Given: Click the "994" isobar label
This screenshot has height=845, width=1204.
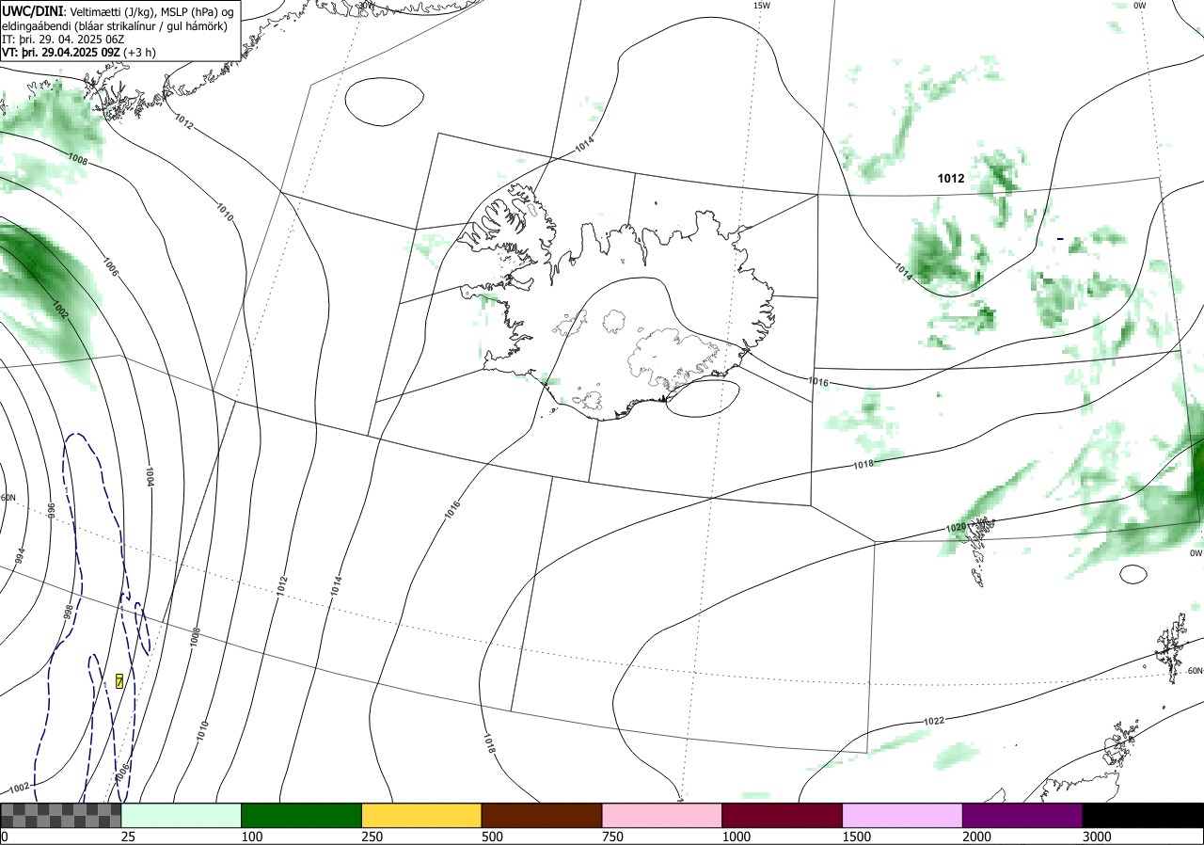Looking at the screenshot, I should tap(20, 556).
